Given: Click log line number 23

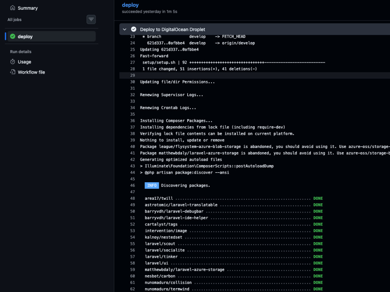Looking at the screenshot, I should 133,37.
